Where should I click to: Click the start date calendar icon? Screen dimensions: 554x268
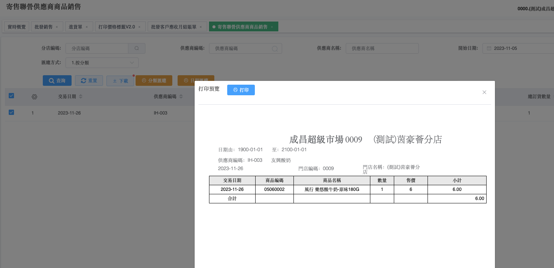pos(489,48)
